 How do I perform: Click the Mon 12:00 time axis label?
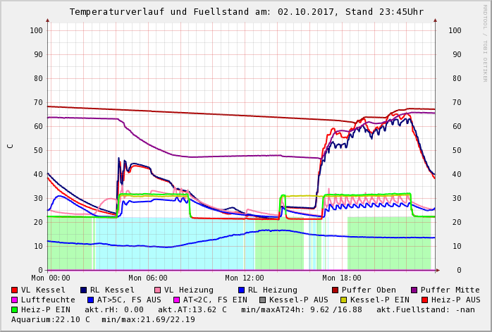click(x=245, y=278)
